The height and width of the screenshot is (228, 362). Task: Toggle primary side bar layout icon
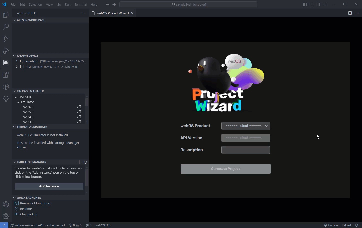tap(305, 4)
